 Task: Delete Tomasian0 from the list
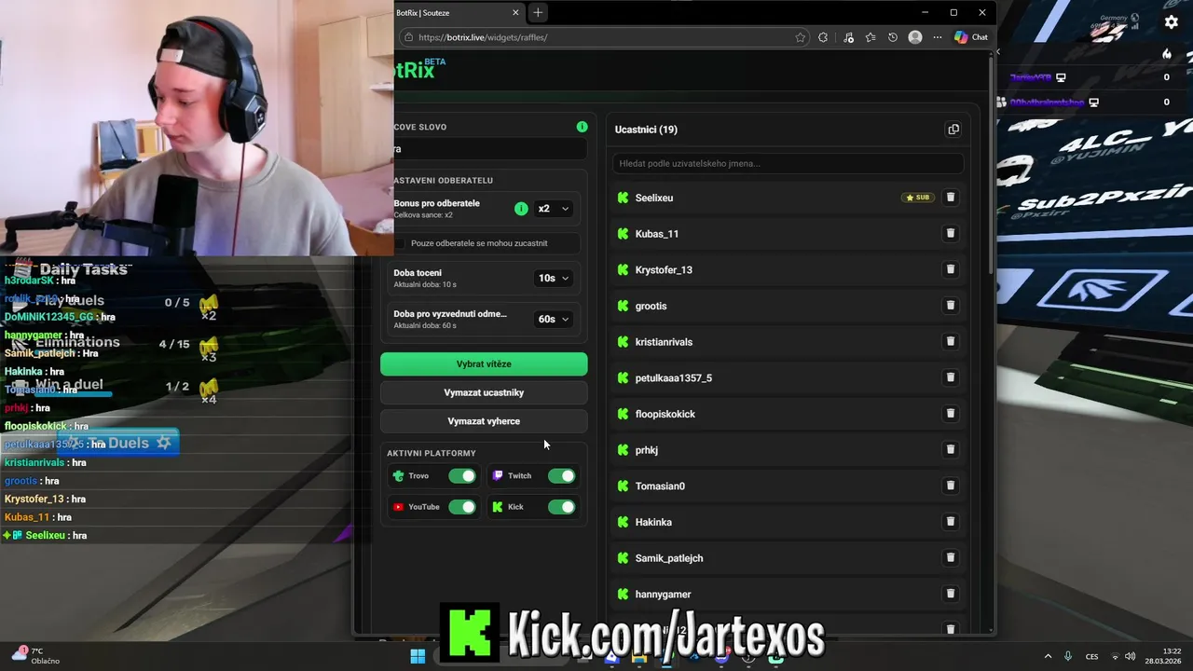pyautogui.click(x=951, y=486)
